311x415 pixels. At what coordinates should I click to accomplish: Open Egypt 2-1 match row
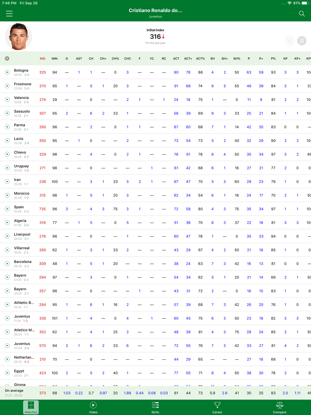click(x=155, y=373)
